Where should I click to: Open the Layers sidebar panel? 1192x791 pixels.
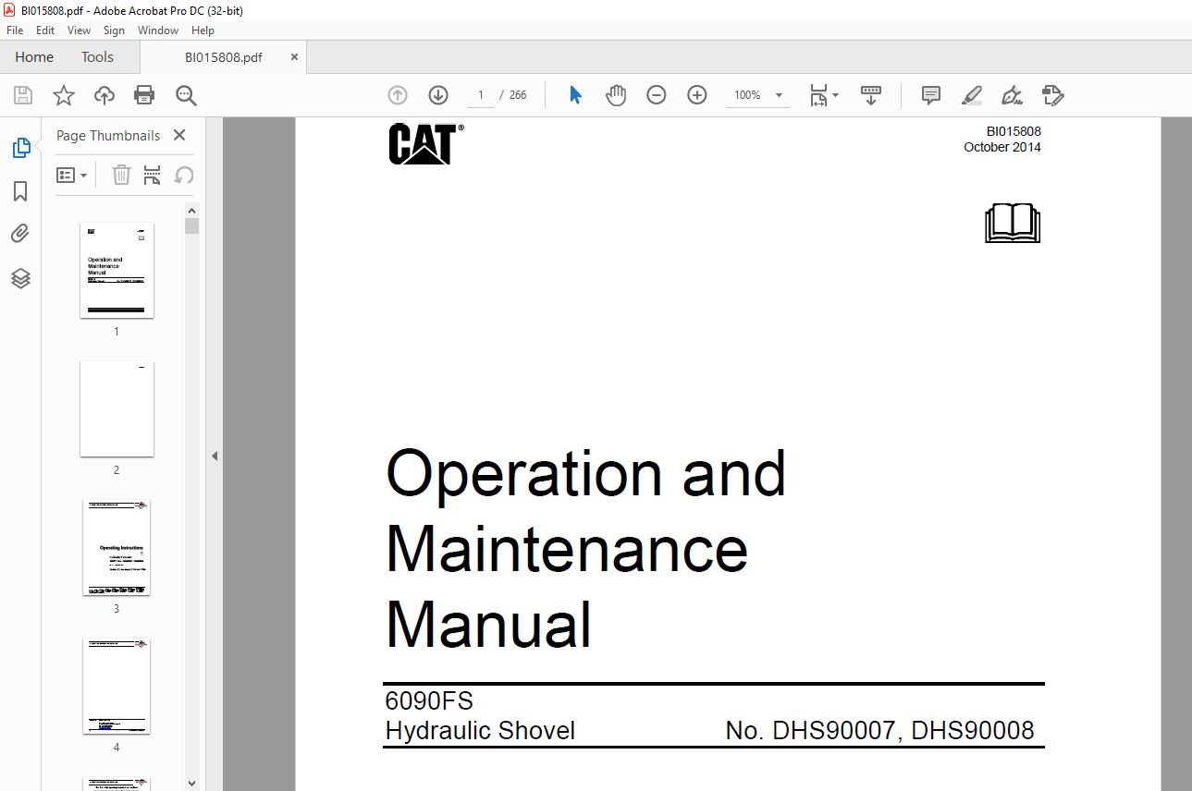coord(20,278)
